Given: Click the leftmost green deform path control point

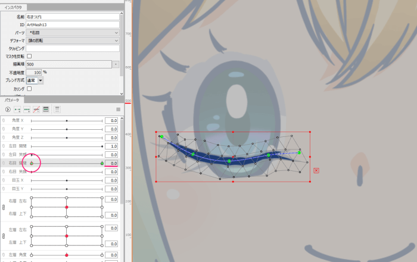Looking at the screenshot, I should [x=161, y=136].
